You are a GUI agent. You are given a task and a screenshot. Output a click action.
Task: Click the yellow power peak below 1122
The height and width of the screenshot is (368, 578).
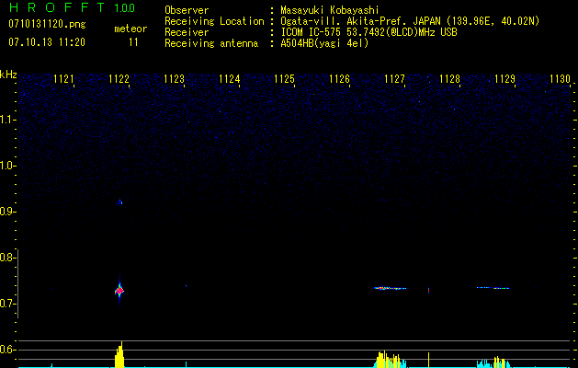pyautogui.click(x=119, y=355)
